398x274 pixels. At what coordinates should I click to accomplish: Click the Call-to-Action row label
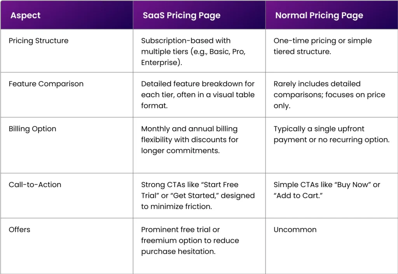pos(35,184)
